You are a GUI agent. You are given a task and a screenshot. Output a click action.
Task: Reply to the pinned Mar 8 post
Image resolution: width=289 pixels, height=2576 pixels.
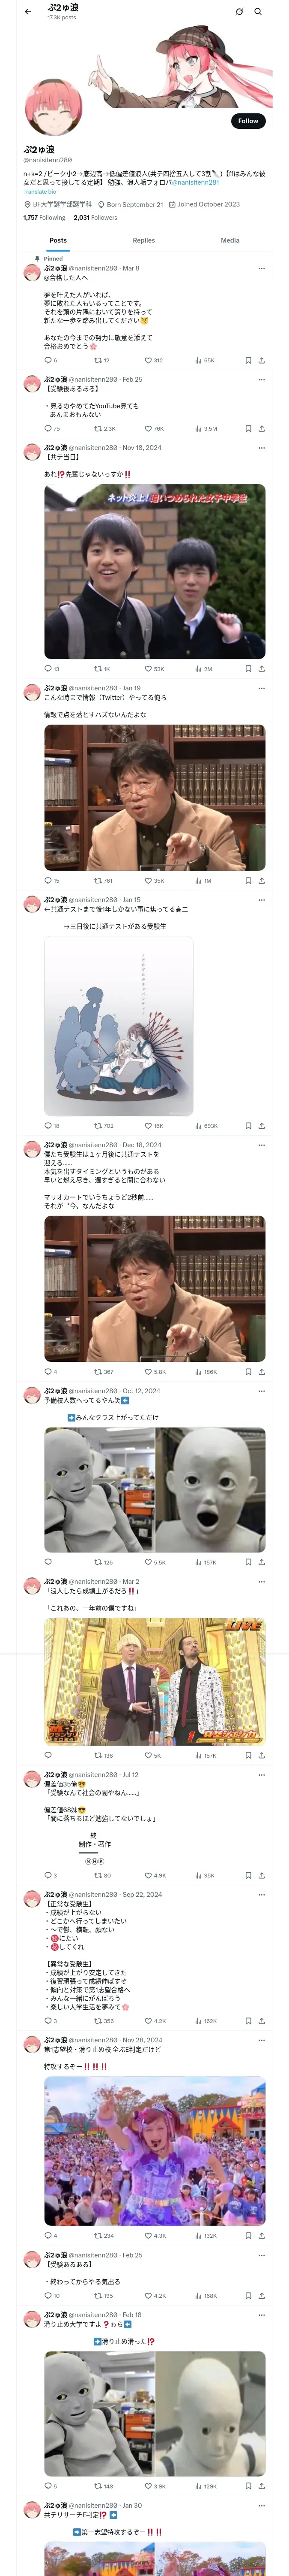tap(50, 360)
